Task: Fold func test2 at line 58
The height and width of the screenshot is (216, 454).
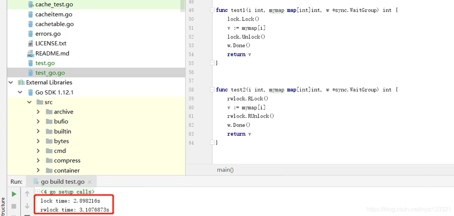Action: click(x=212, y=90)
